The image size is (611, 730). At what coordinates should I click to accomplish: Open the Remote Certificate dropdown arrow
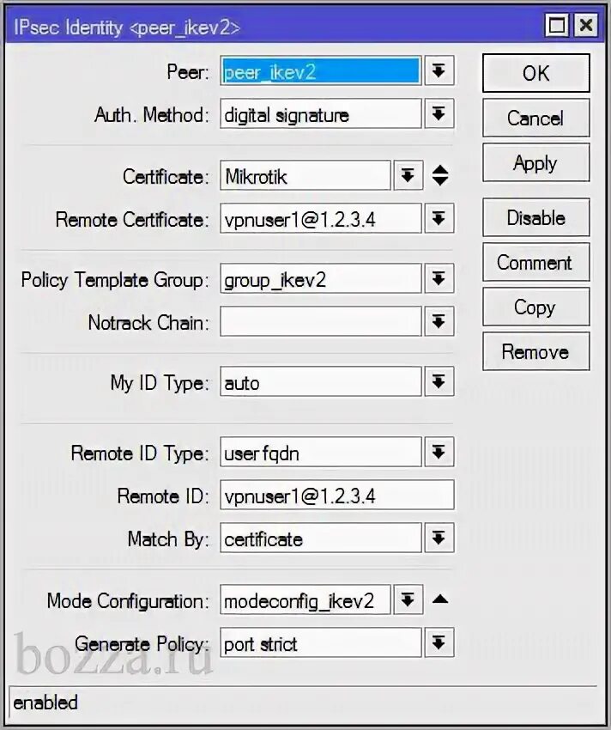click(x=439, y=218)
